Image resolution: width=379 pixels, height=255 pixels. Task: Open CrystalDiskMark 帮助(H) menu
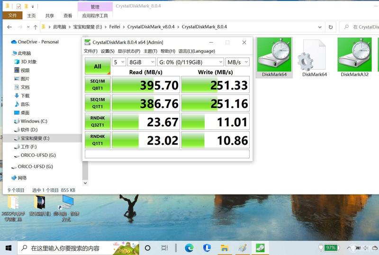tap(168, 51)
